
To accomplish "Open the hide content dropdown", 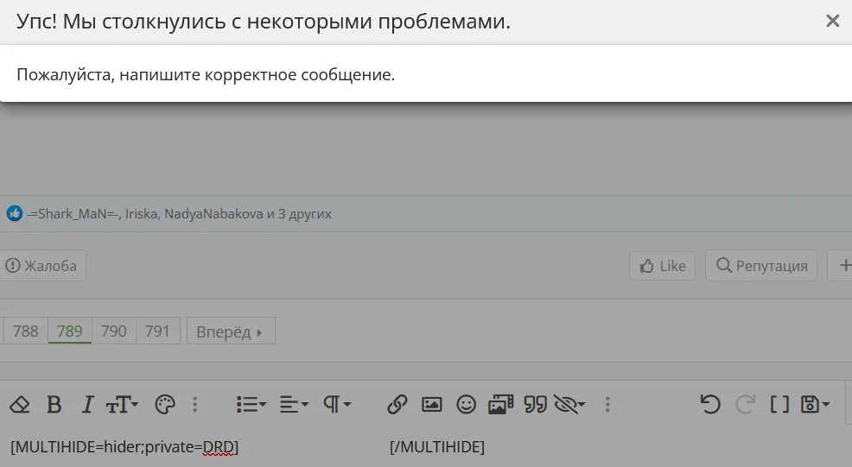I will [569, 405].
